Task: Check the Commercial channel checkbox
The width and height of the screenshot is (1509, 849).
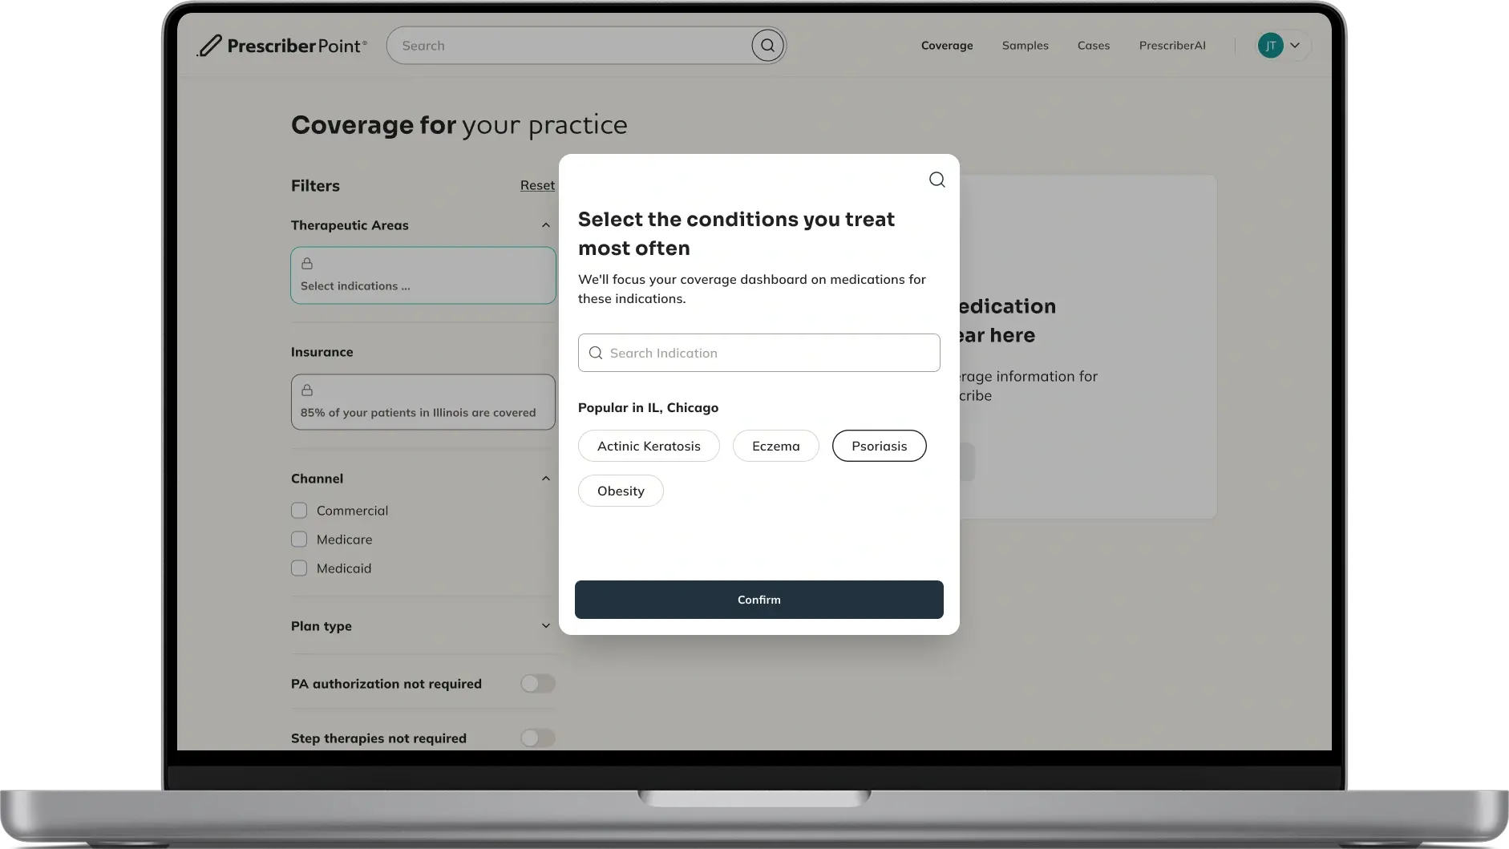Action: (x=299, y=511)
